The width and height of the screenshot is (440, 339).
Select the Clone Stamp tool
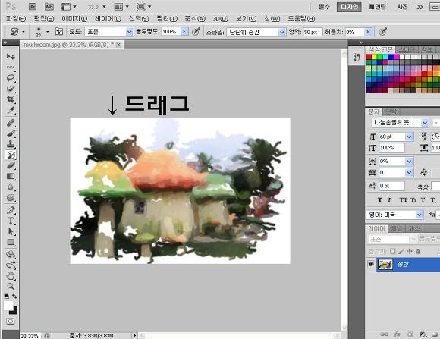point(11,144)
